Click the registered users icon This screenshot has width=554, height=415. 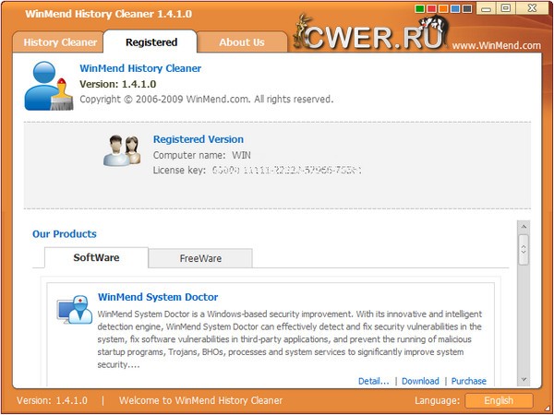point(122,151)
